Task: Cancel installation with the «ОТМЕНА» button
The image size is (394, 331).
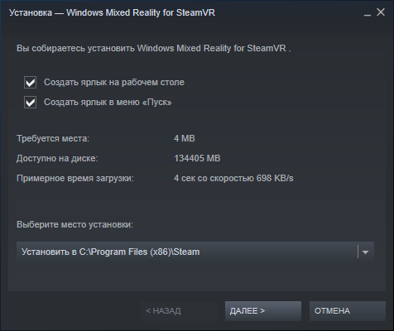Action: 348,311
